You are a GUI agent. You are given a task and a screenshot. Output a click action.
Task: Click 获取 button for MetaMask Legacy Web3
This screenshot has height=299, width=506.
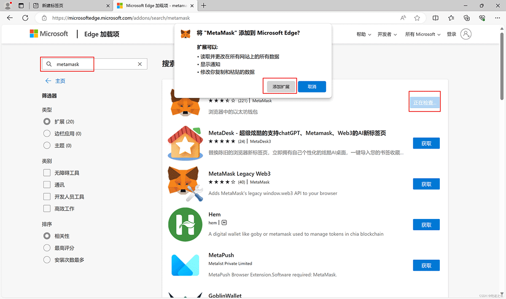point(426,184)
